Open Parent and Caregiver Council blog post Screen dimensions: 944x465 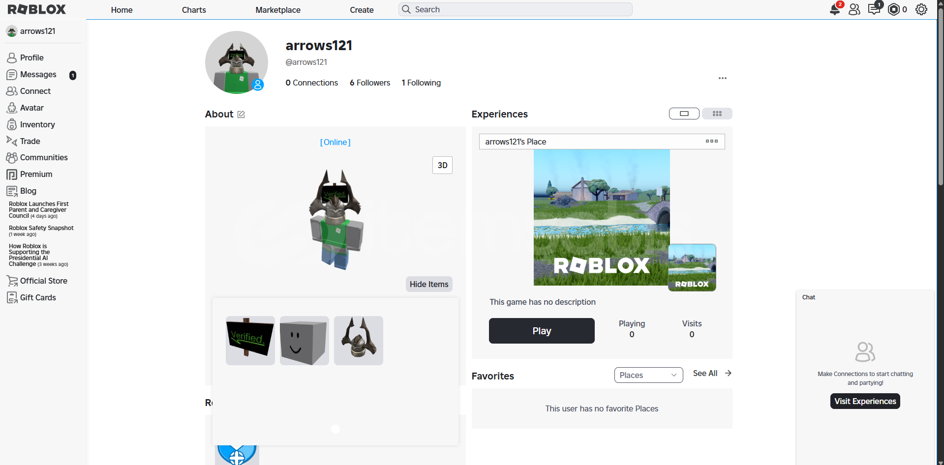click(39, 210)
